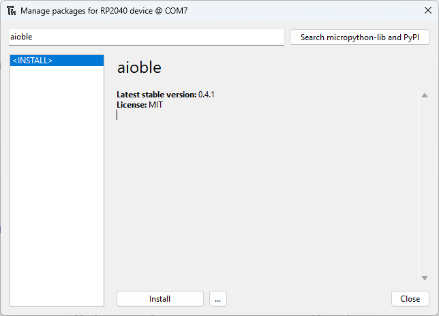Click the aioble package heading
This screenshot has width=439, height=316.
point(139,67)
